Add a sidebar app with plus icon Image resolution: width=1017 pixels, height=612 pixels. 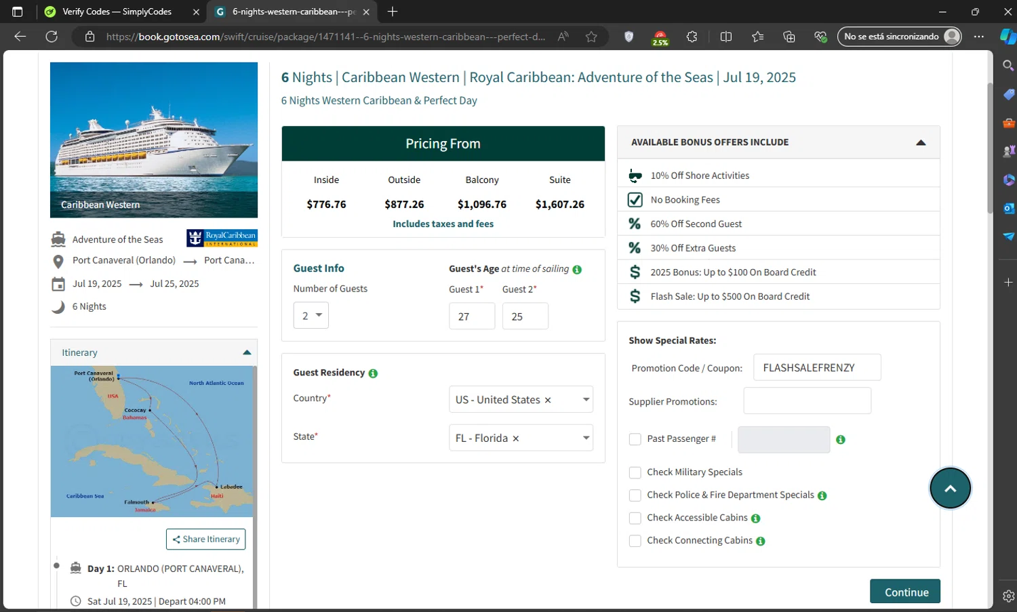tap(1008, 282)
